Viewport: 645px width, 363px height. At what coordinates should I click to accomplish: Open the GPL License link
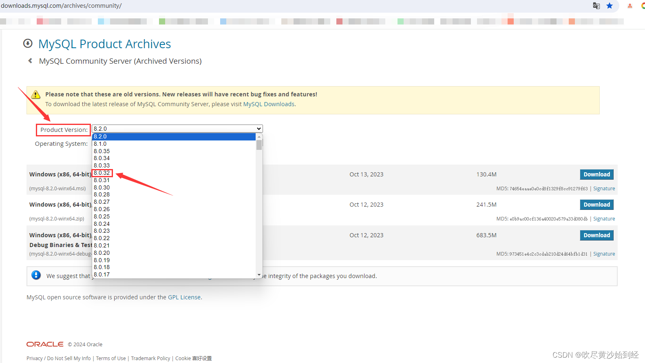(184, 297)
